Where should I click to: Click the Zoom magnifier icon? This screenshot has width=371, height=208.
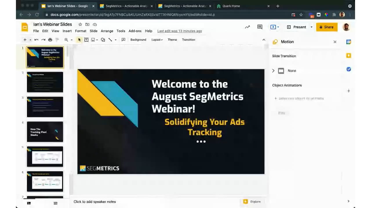click(x=66, y=40)
